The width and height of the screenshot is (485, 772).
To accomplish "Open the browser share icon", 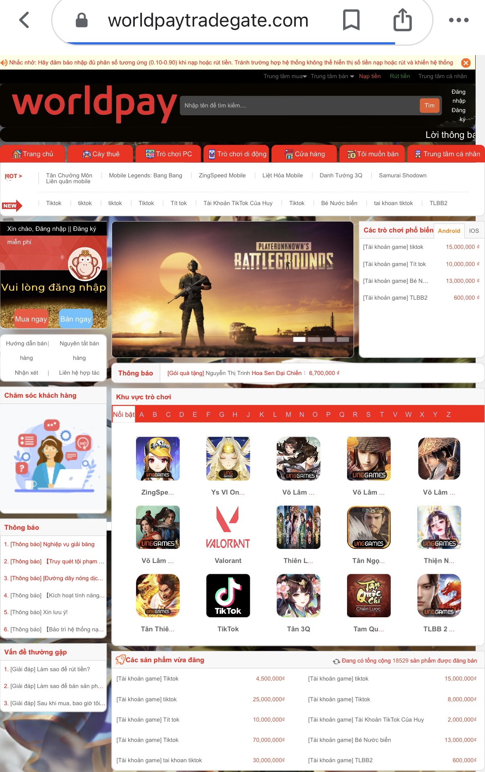I will coord(402,20).
